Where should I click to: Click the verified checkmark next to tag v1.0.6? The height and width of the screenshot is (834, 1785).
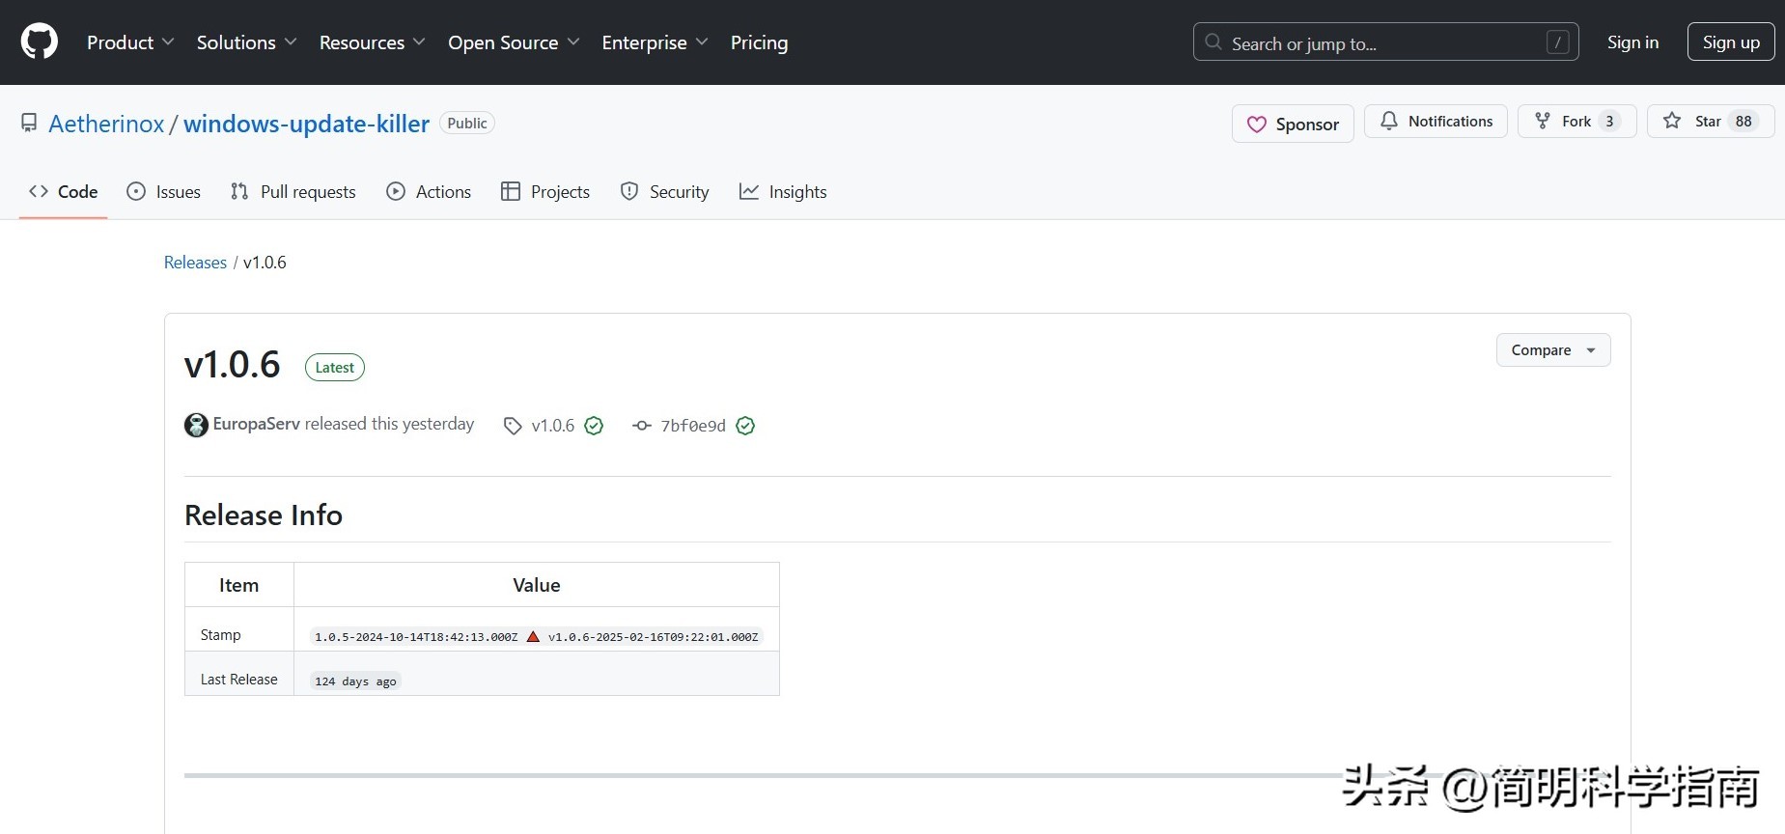[594, 426]
